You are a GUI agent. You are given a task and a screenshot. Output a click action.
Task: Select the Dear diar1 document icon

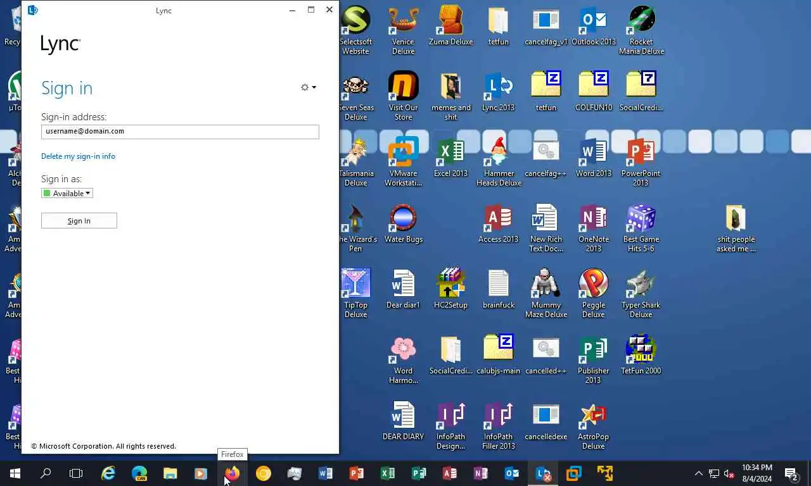(x=403, y=289)
